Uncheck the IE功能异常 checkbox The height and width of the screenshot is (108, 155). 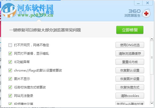10,62
